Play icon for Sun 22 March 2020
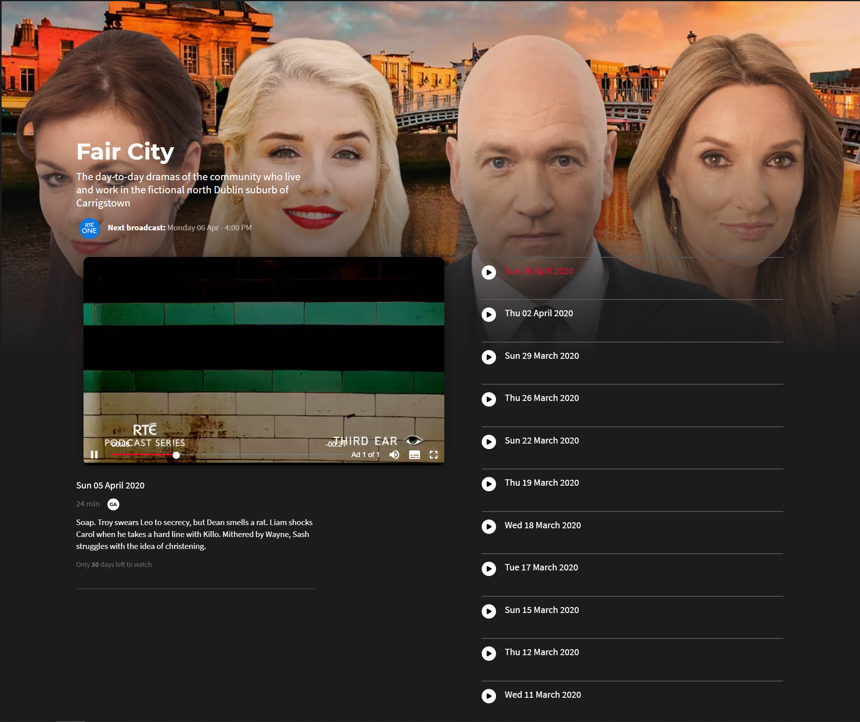 pos(488,442)
